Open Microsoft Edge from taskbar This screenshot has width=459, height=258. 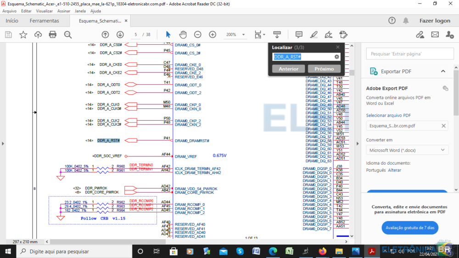[x=273, y=251]
